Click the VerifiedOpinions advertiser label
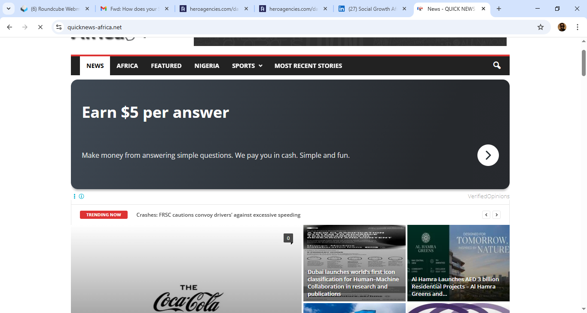 pyautogui.click(x=489, y=196)
